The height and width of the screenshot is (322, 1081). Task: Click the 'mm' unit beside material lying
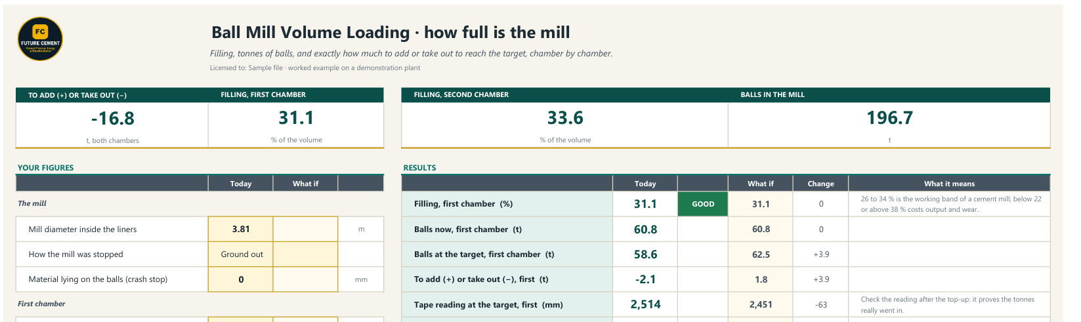[x=361, y=279]
